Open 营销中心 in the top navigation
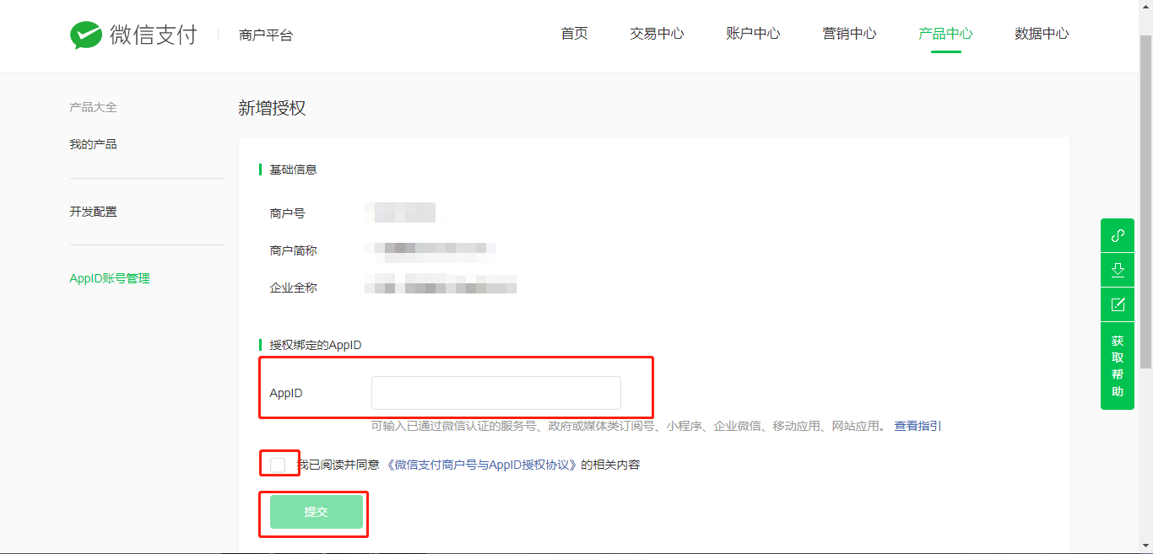The image size is (1153, 554). click(849, 34)
